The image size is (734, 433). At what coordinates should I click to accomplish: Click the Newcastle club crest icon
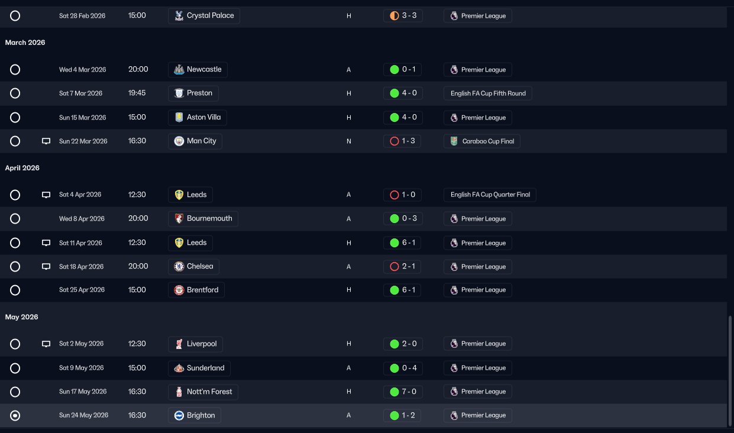179,70
